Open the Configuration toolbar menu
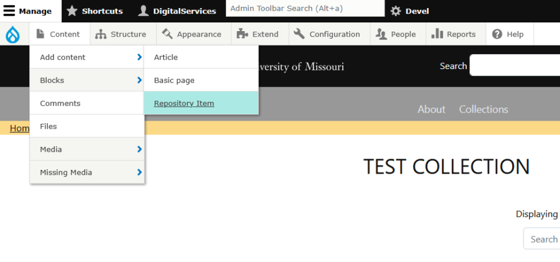Viewport: 560px width, 262px height. [327, 34]
